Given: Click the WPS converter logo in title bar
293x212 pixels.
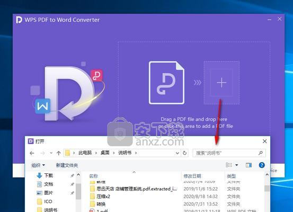Looking at the screenshot, I should (x=19, y=20).
